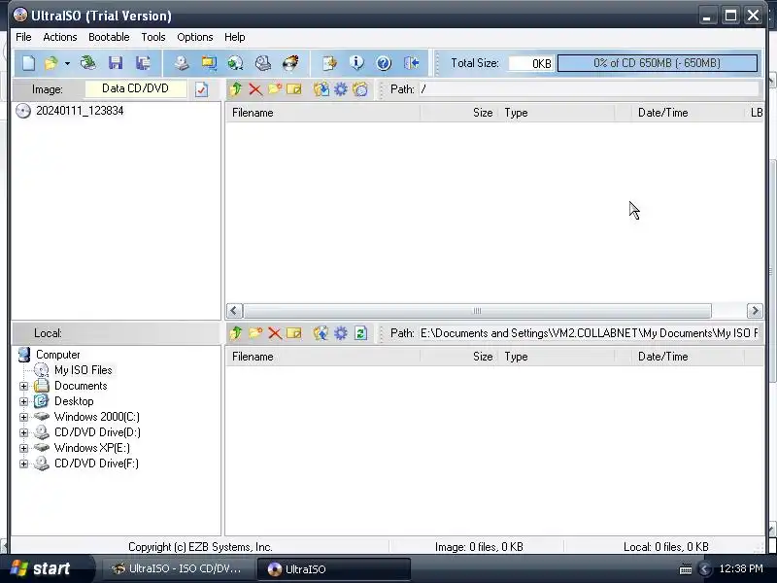Click the Compress ISO toolbar icon
Image resolution: width=777 pixels, height=583 pixels.
[x=209, y=63]
